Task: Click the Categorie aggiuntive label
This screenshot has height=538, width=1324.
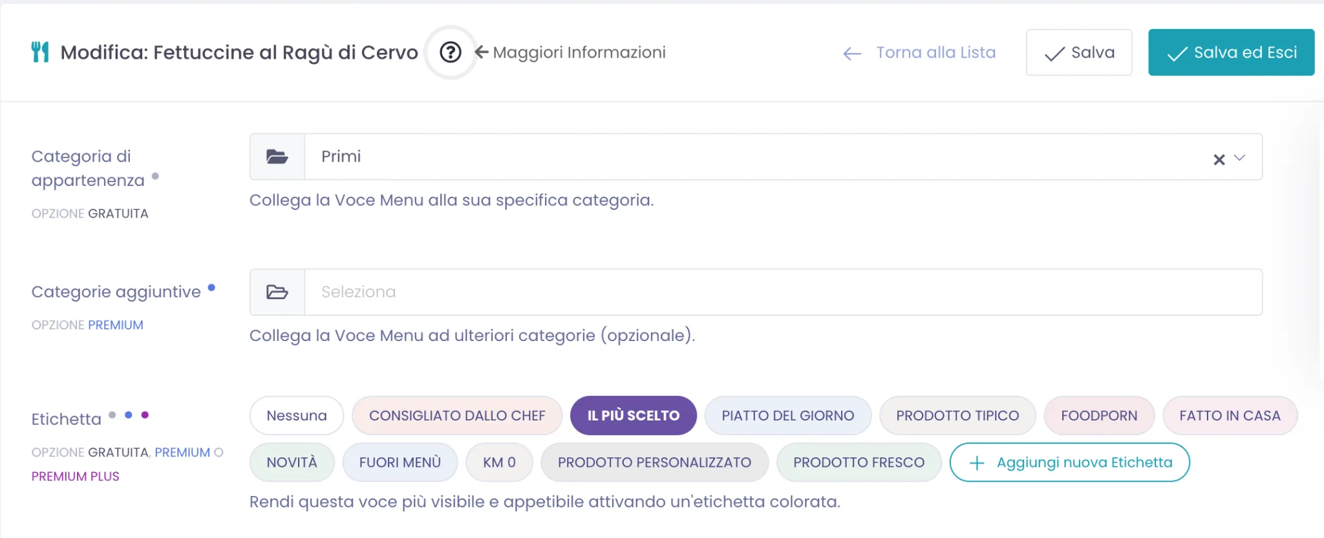Action: (x=116, y=292)
